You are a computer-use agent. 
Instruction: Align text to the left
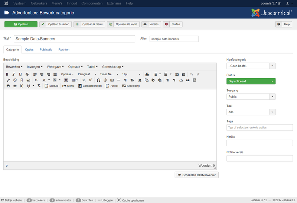click(x=35, y=74)
